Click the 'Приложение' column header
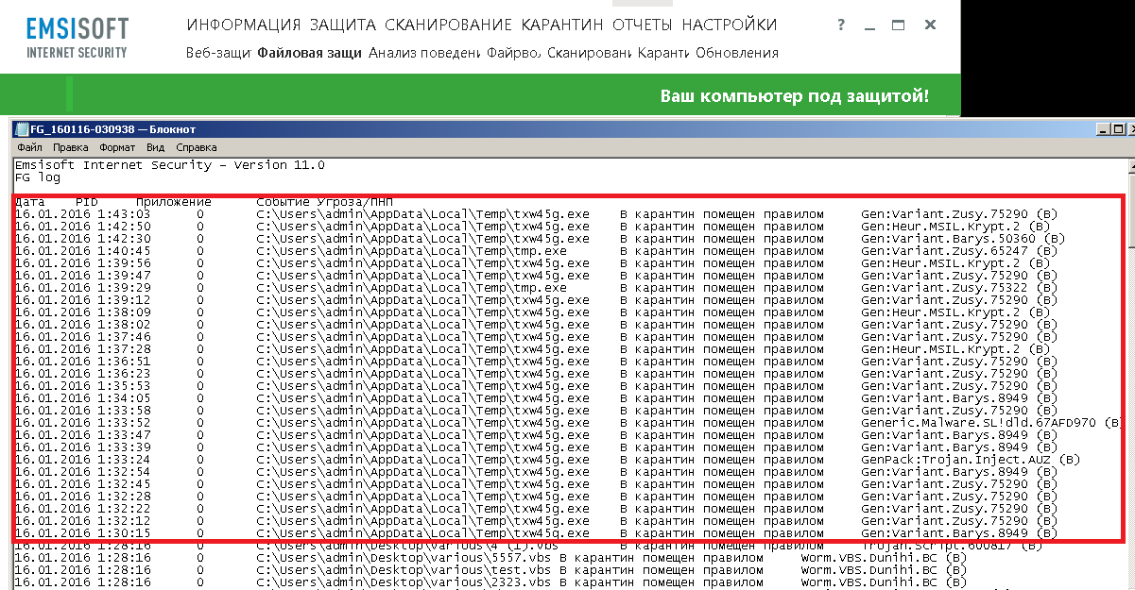The width and height of the screenshot is (1135, 590). click(174, 202)
